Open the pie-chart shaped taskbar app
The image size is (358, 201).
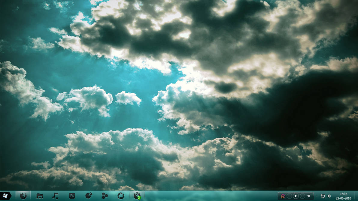[x=89, y=196]
